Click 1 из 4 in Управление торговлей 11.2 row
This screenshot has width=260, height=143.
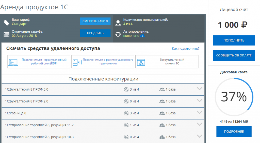coord(134,125)
